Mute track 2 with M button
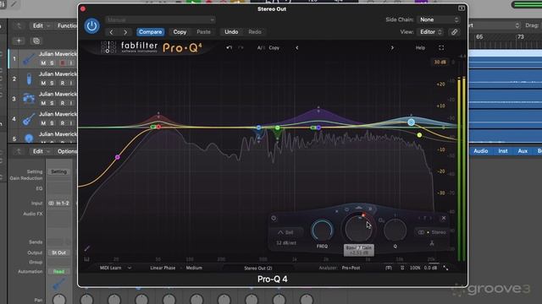542x304 pixels. coord(43,83)
